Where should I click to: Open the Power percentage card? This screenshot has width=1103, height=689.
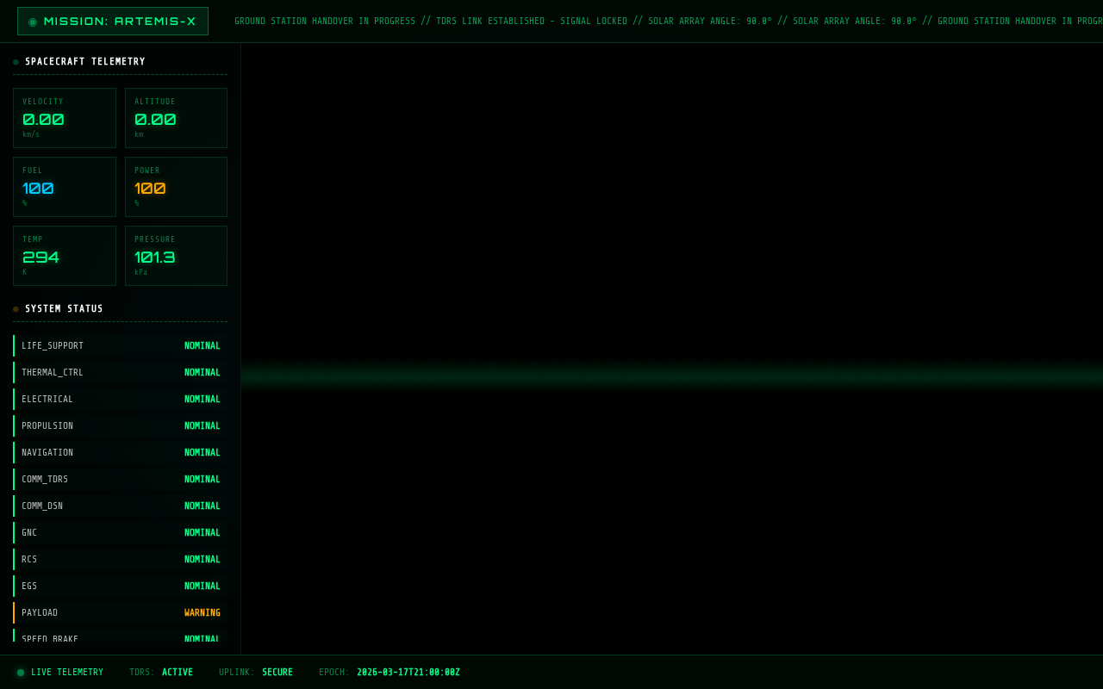(176, 187)
